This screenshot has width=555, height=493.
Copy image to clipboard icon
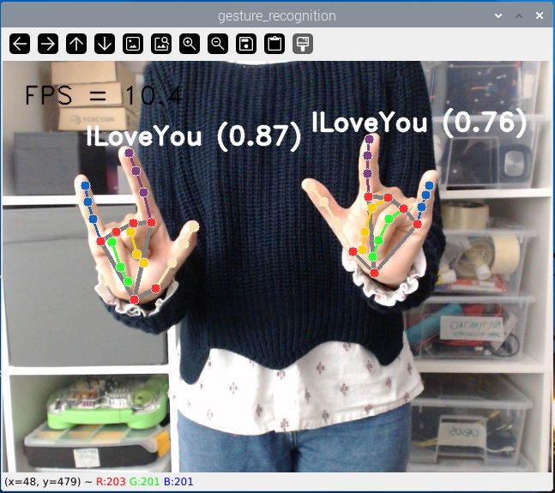point(274,44)
